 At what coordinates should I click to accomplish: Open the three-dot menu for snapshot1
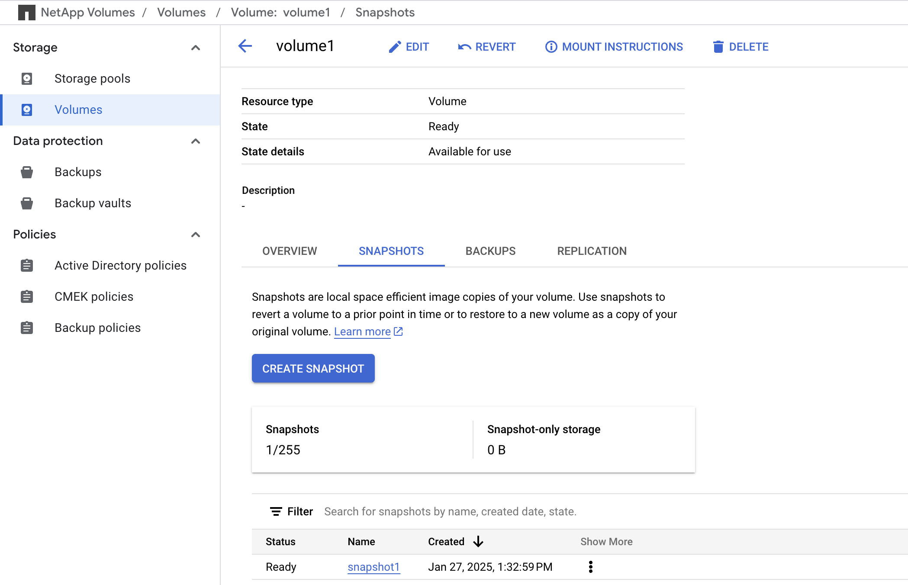click(x=591, y=567)
